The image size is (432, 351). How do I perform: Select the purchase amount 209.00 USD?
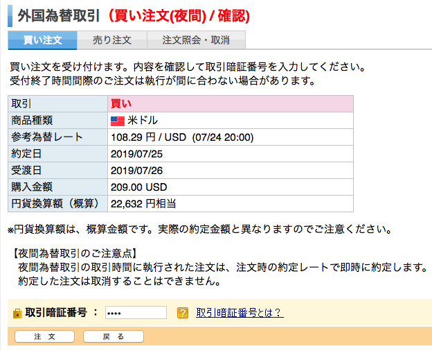pyautogui.click(x=139, y=187)
